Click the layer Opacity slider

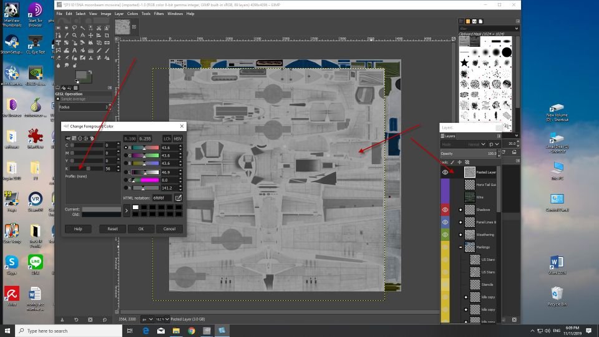click(469, 154)
